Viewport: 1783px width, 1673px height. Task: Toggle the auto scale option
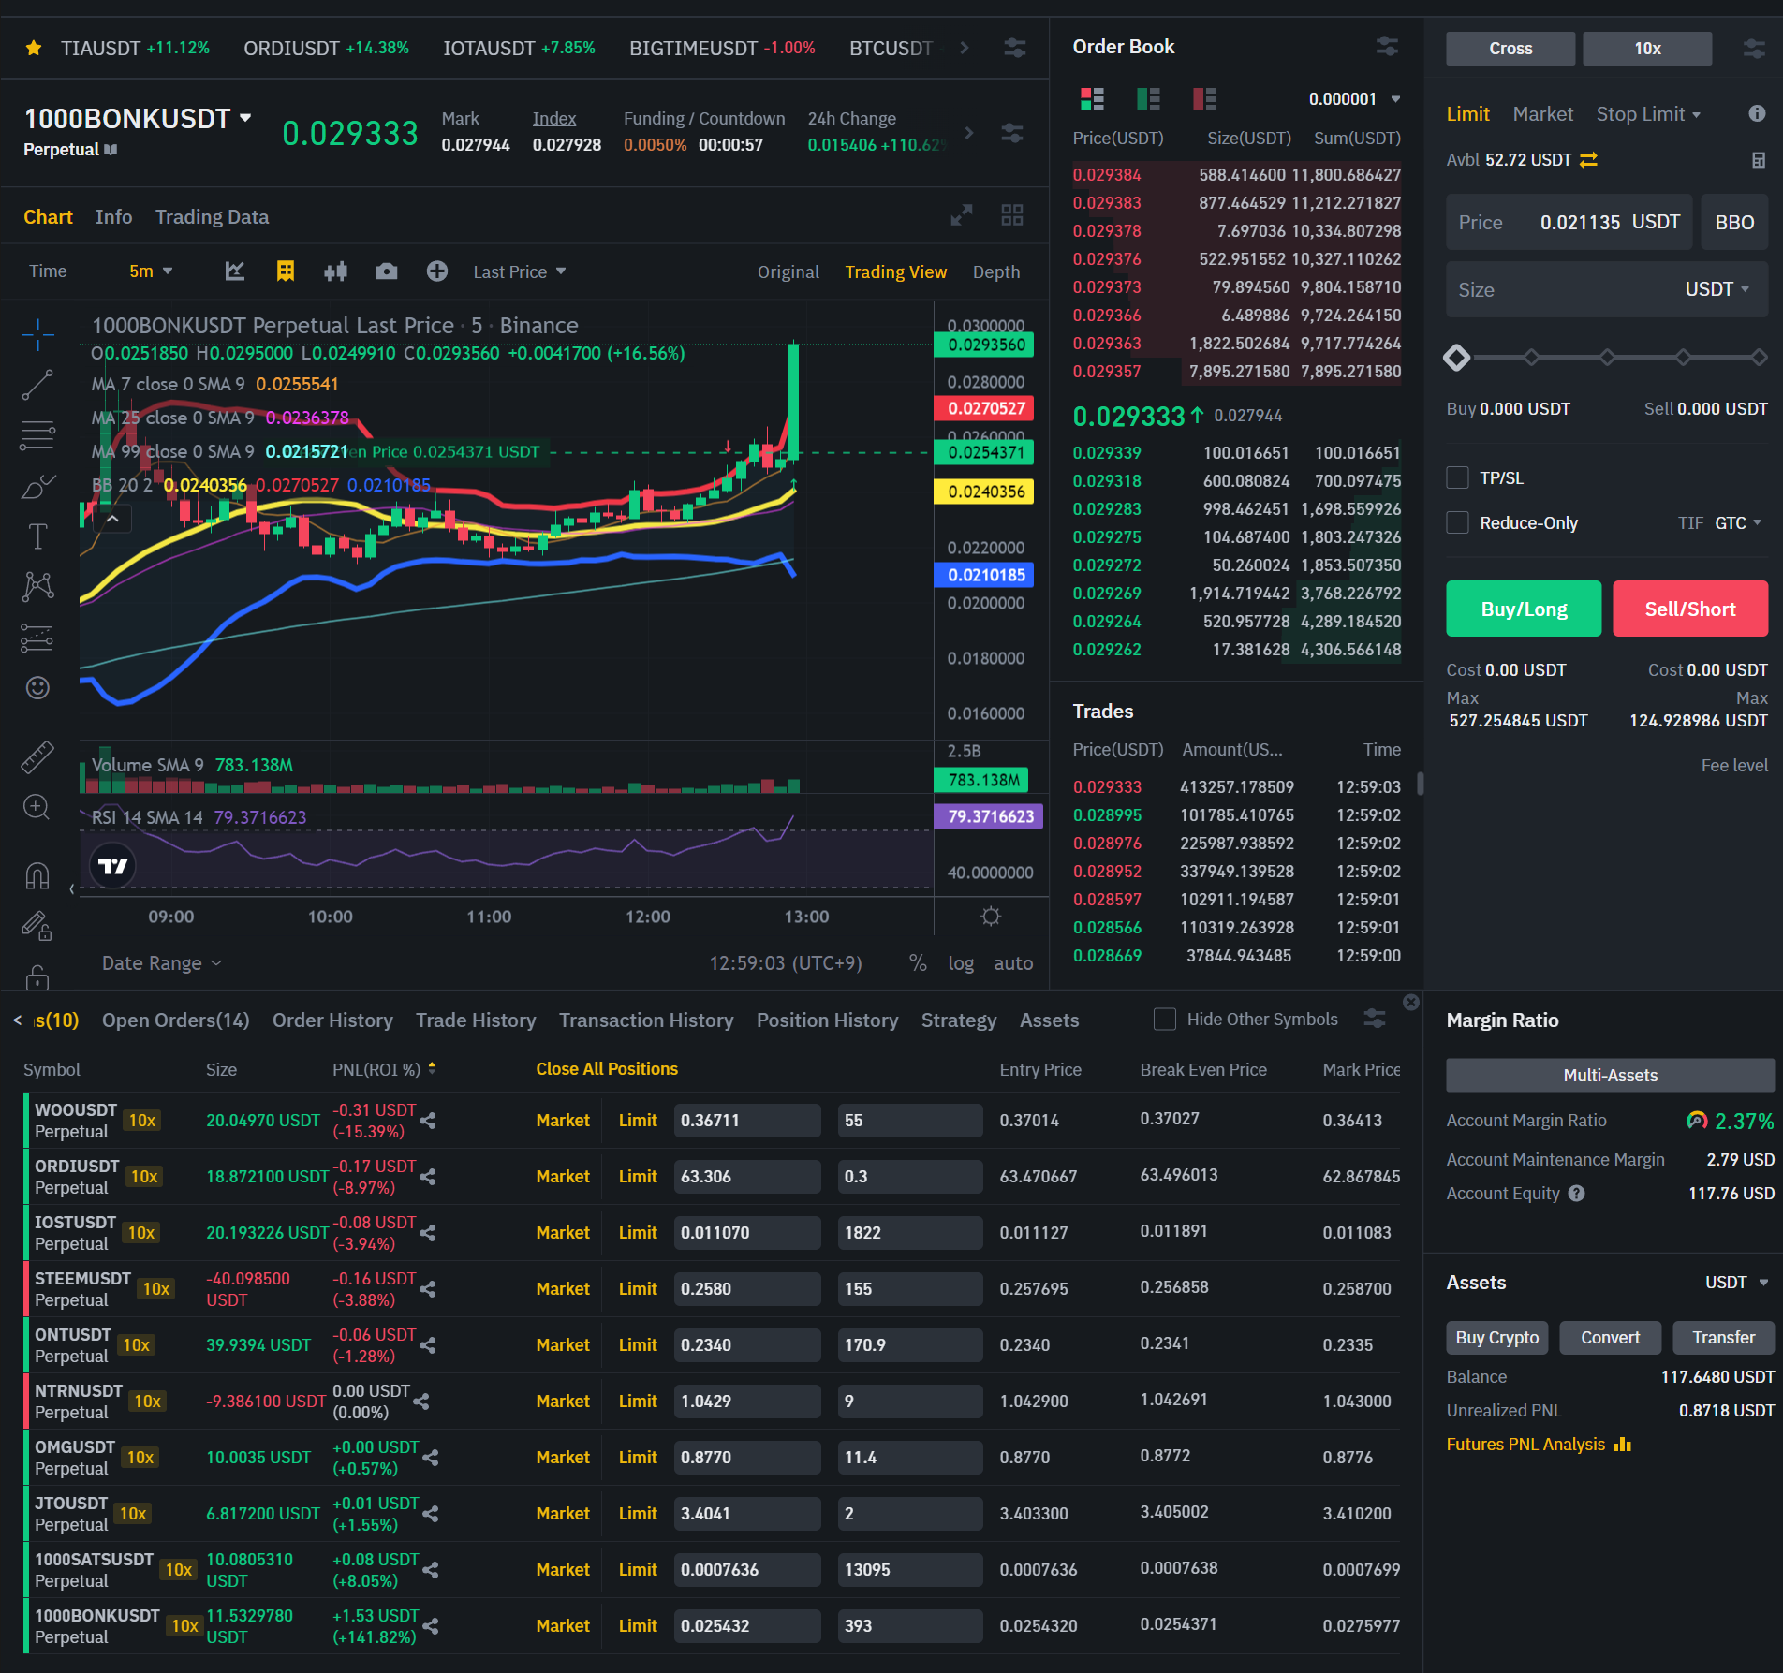[x=1013, y=962]
